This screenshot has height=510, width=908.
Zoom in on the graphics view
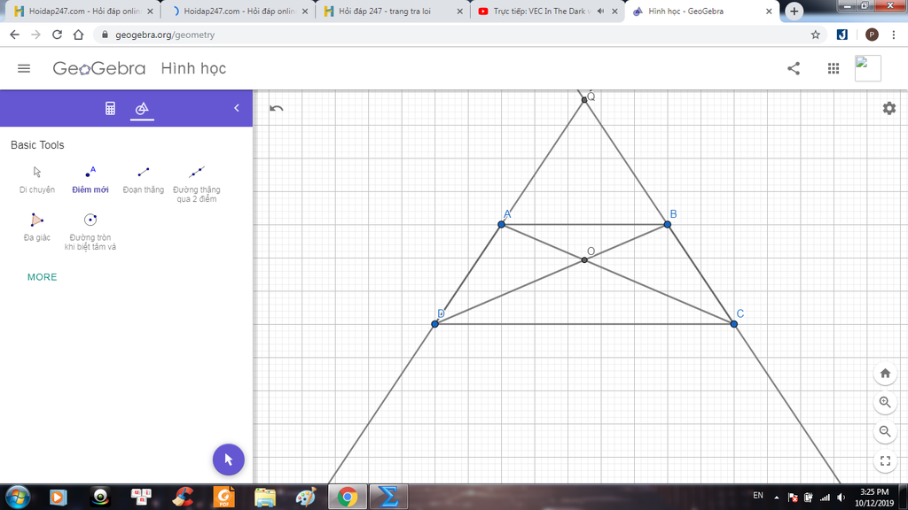pyautogui.click(x=885, y=402)
